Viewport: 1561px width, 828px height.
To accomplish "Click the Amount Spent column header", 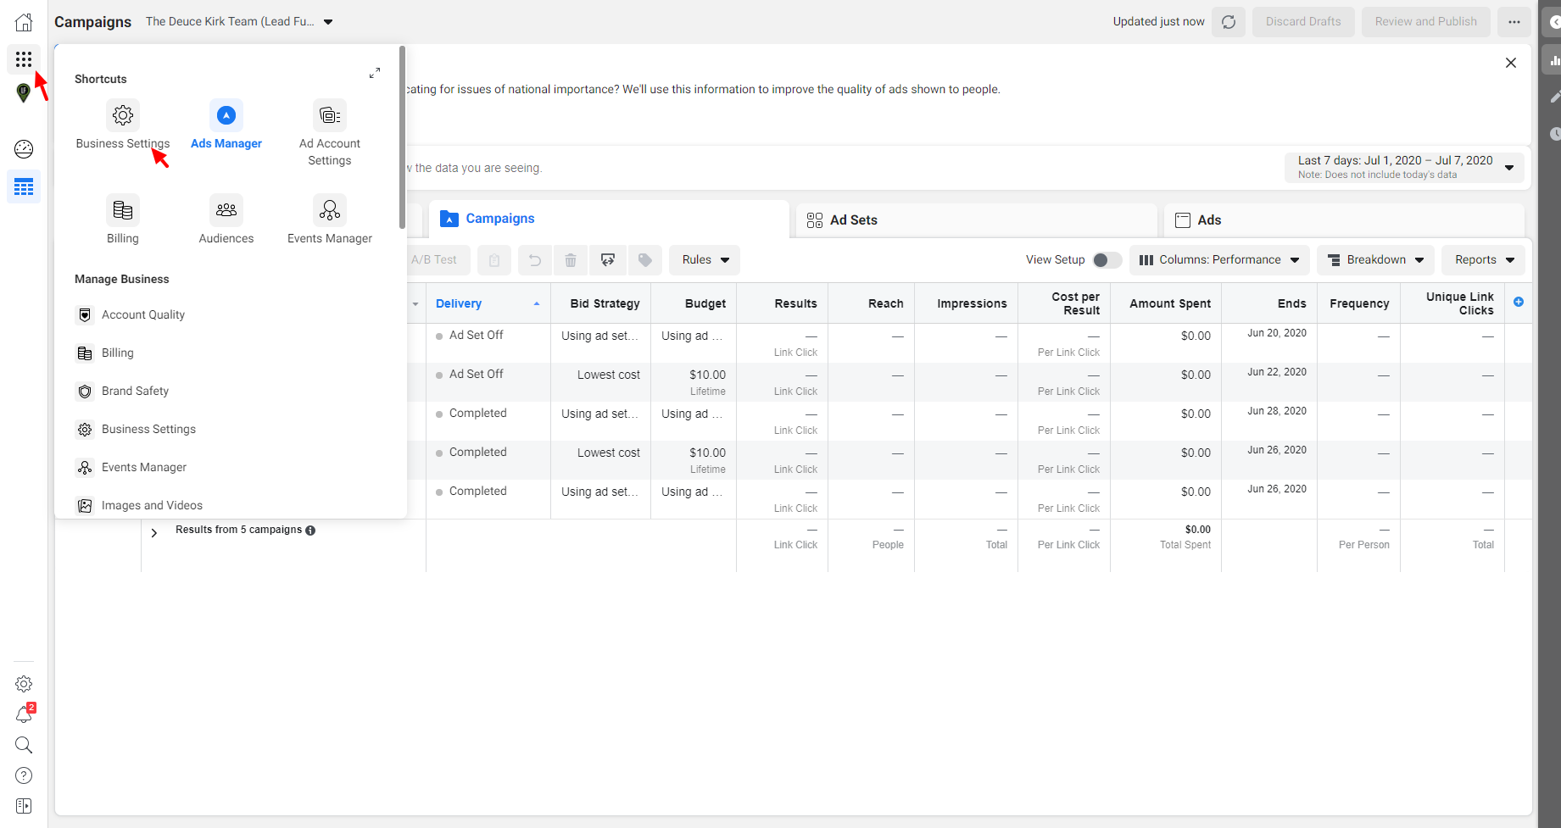I will [1166, 303].
